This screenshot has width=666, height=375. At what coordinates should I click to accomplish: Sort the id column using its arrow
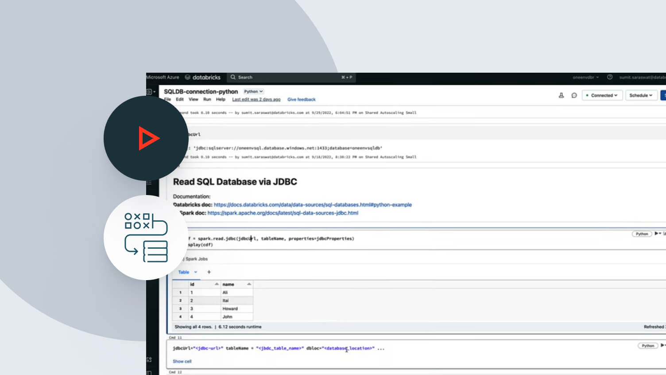pyautogui.click(x=217, y=284)
